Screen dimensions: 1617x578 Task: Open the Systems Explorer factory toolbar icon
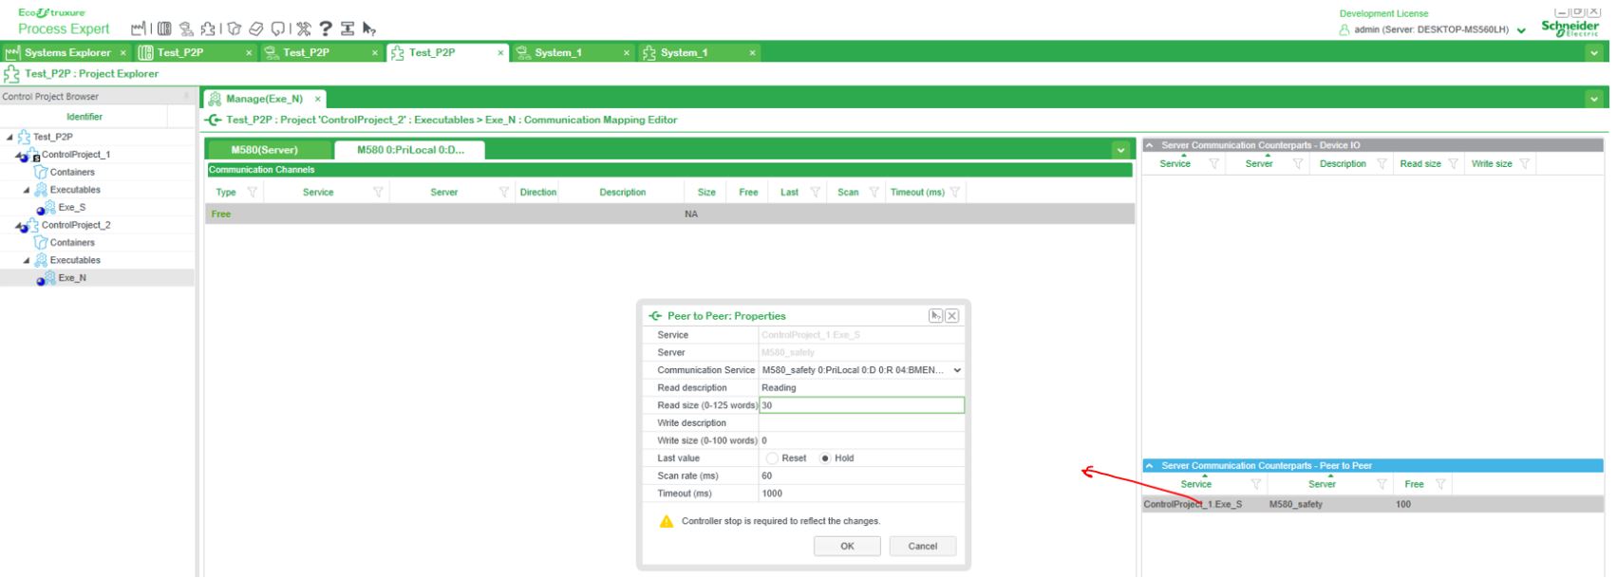tap(138, 28)
